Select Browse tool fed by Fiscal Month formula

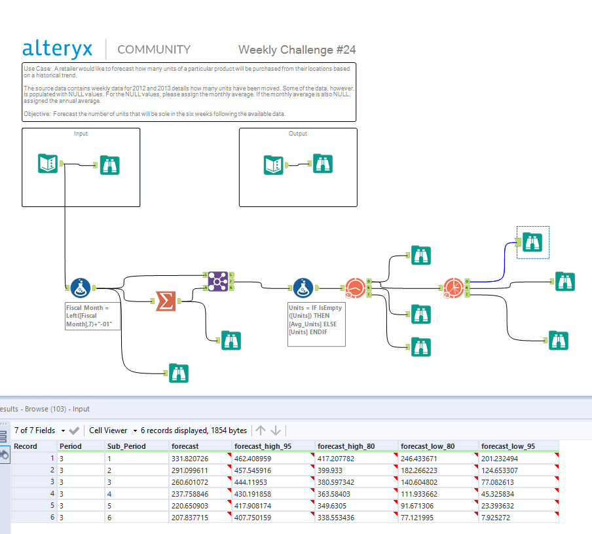pos(179,373)
